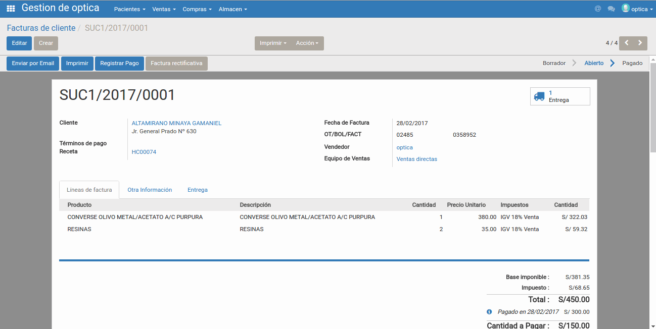Click Facturas de cliente breadcrumb
Image resolution: width=656 pixels, height=329 pixels.
[41, 28]
